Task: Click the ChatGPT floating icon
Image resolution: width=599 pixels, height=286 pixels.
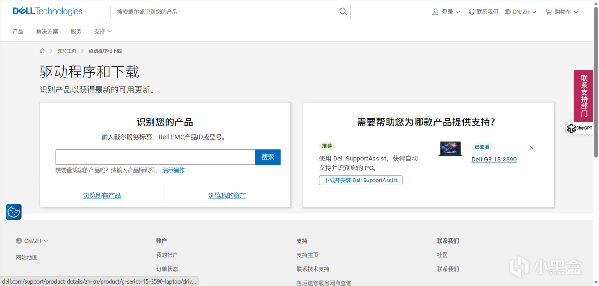Action: pos(579,128)
